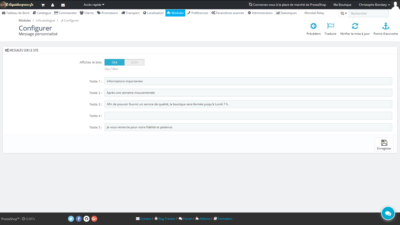Click the Configurer breadcrumb item

70,20
